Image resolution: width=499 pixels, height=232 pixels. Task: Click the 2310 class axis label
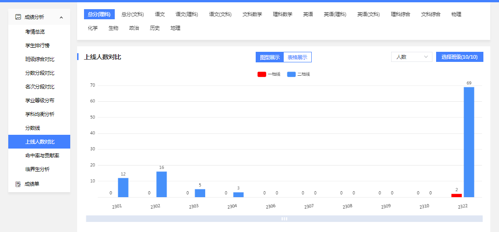click(424, 206)
